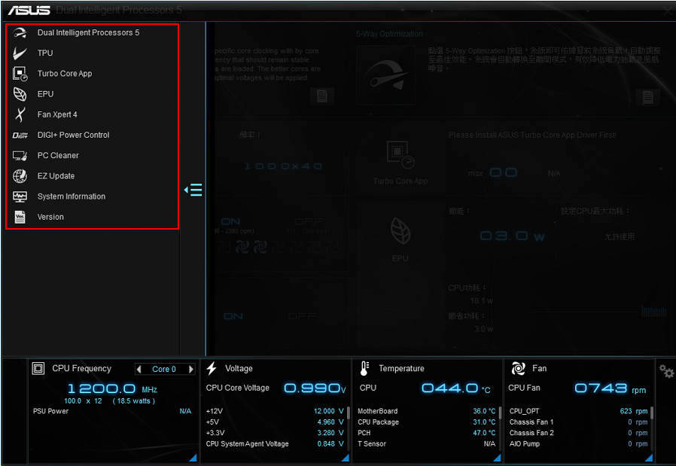Viewport: 676px width, 466px height.
Task: Click the CPU Fan label
Action: click(524, 388)
